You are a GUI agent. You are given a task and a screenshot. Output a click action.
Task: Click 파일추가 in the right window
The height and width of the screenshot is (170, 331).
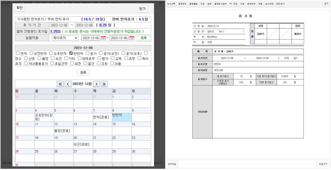tap(323, 164)
